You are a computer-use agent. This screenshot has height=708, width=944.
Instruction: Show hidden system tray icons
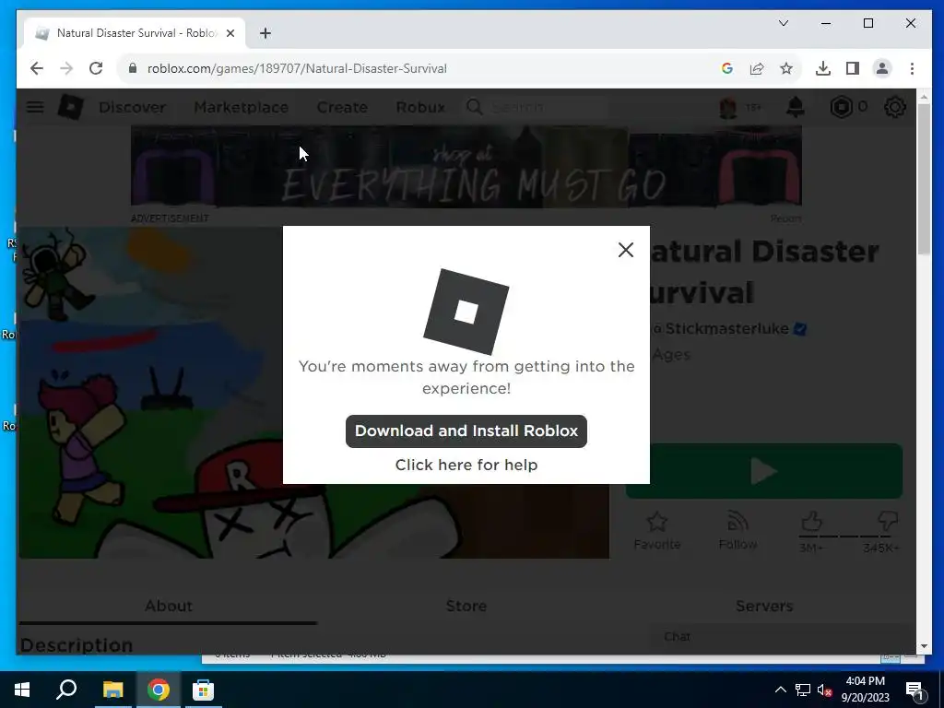(x=780, y=690)
